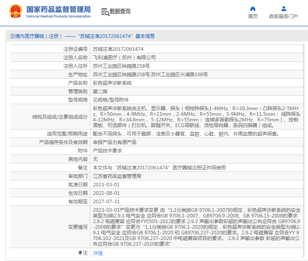
Task: Click the 产品名称 label
Action: [78, 83]
